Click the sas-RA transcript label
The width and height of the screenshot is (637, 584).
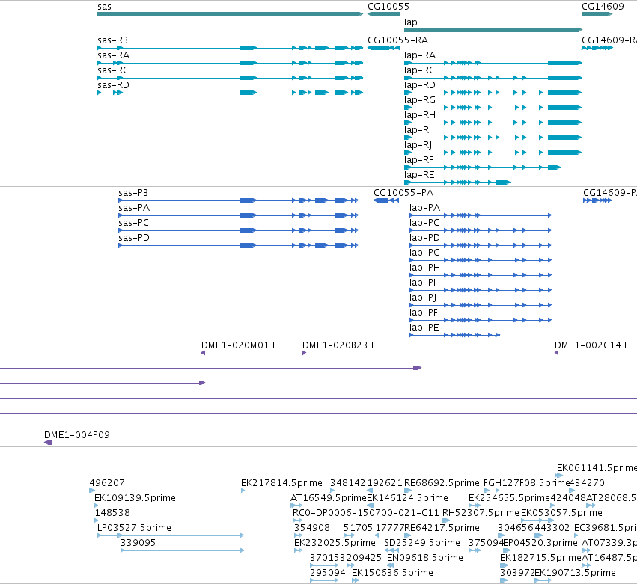point(113,55)
